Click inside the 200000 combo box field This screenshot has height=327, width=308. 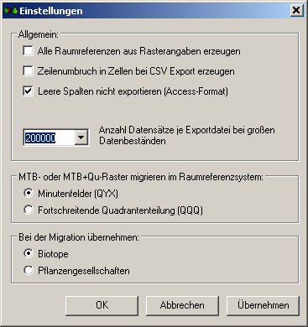50,138
